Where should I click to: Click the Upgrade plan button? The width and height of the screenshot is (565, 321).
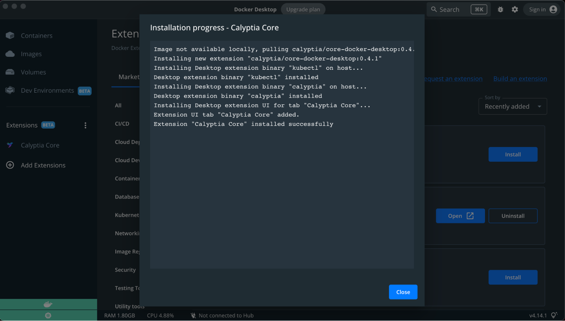click(303, 8)
